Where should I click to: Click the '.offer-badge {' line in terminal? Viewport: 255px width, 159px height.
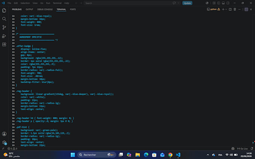click(x=24, y=46)
